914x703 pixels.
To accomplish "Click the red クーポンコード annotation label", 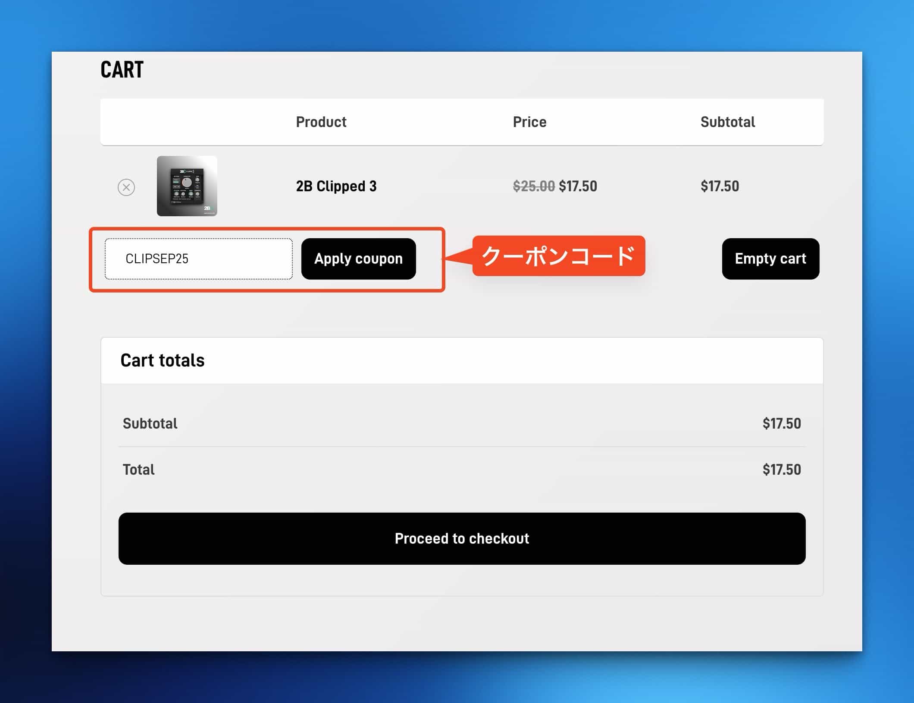I will [x=558, y=256].
